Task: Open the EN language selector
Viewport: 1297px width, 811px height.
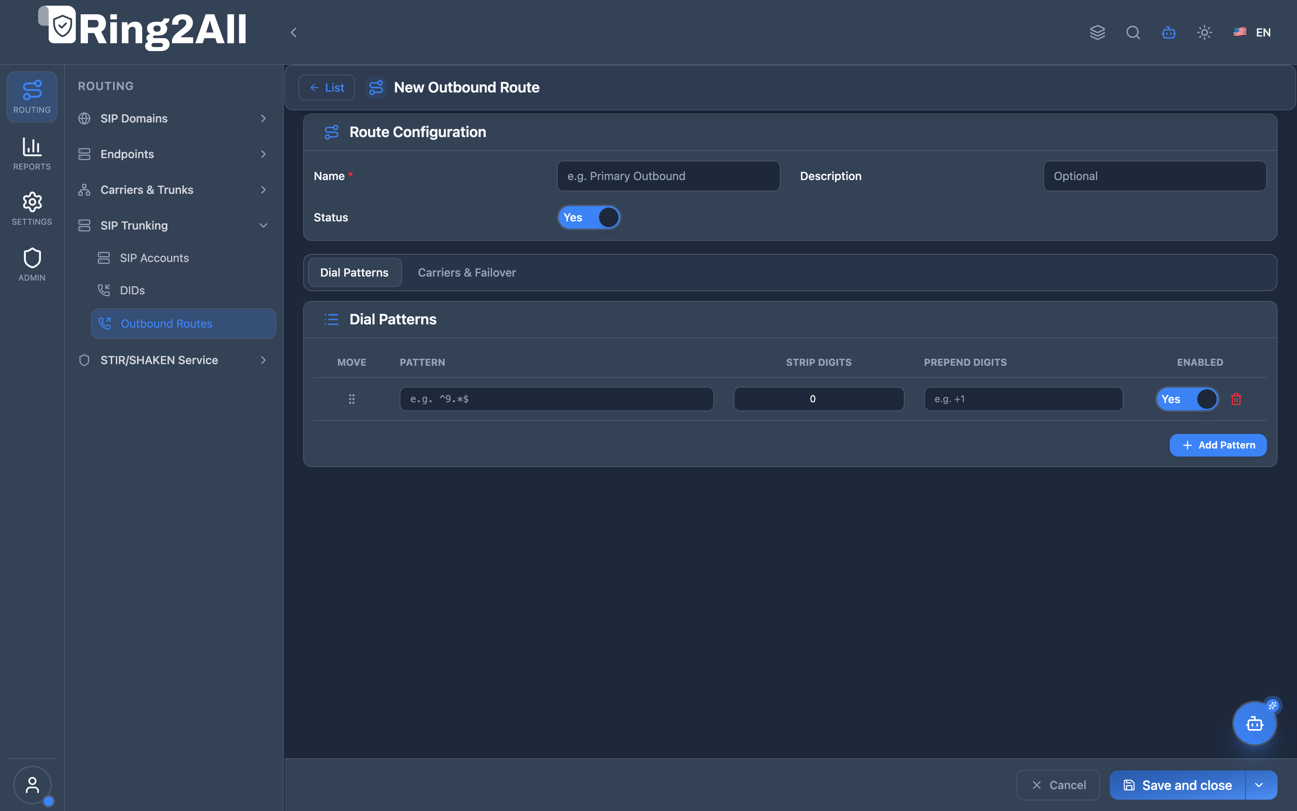Action: point(1252,32)
